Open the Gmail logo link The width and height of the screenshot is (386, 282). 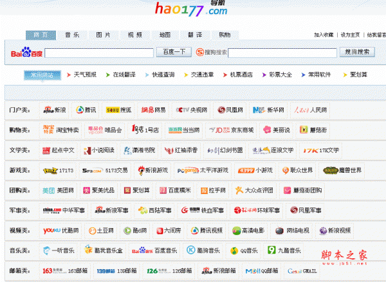[295, 271]
